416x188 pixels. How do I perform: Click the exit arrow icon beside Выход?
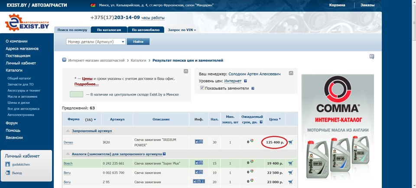pos(8,173)
